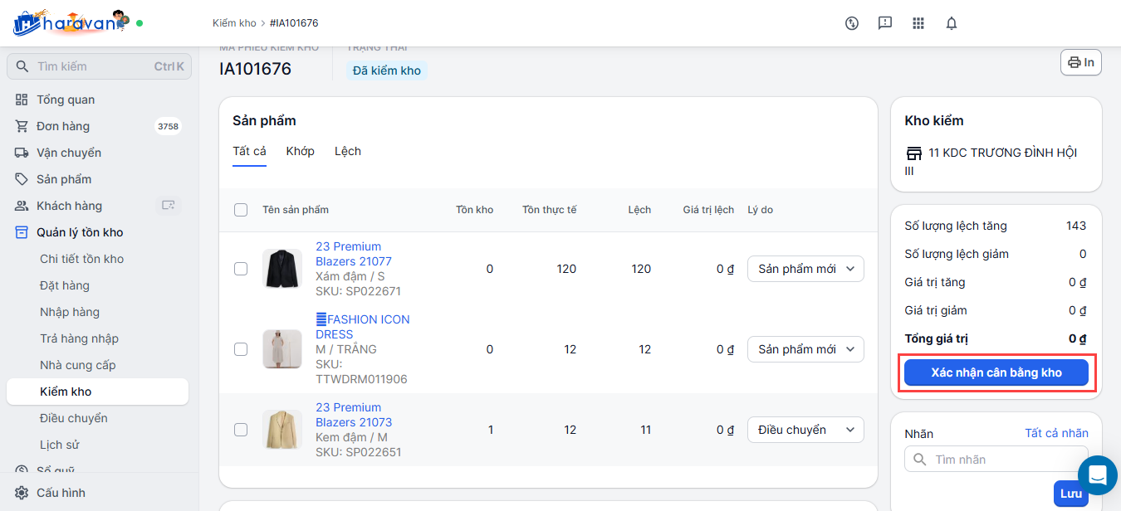Open reason dropdown for FASHION ICON DRESS
This screenshot has width=1121, height=511.
805,349
